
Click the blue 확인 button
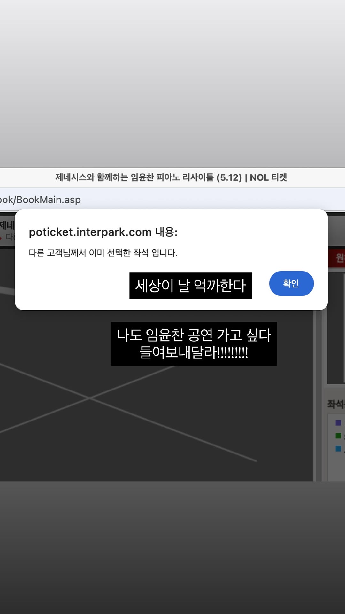[291, 283]
